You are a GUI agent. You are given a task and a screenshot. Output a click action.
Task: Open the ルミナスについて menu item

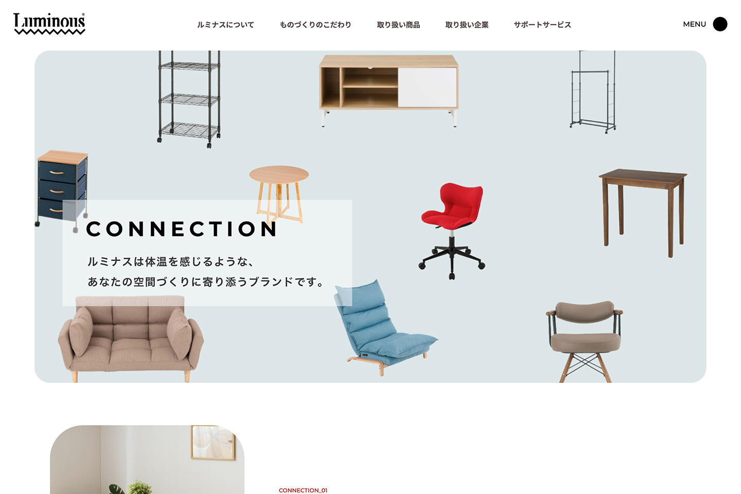pyautogui.click(x=225, y=25)
